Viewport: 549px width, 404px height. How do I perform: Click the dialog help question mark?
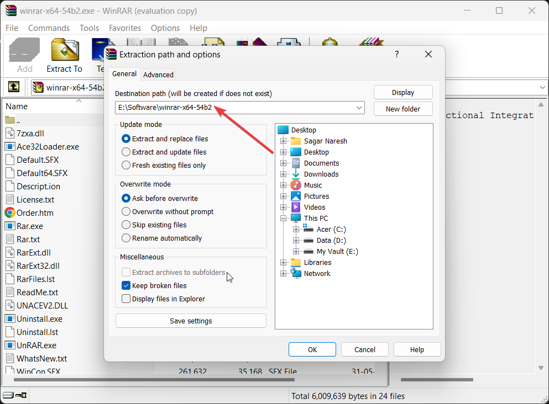point(397,54)
